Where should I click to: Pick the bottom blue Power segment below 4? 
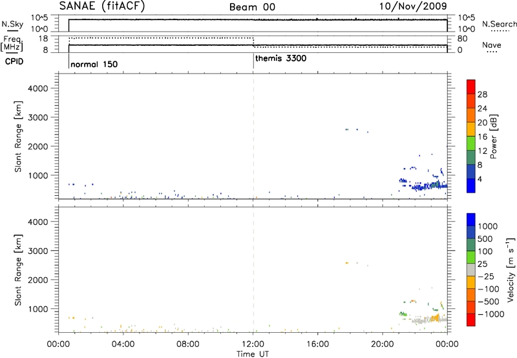point(471,185)
